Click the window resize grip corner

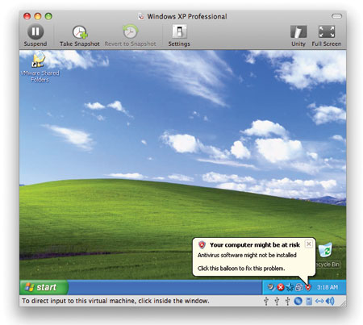pyautogui.click(x=343, y=303)
